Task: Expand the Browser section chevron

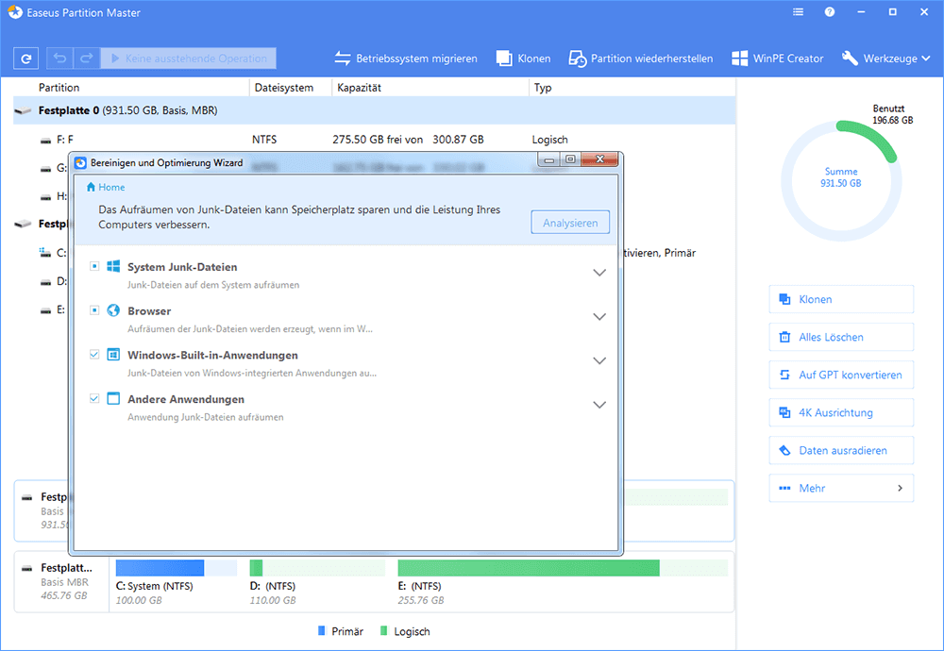Action: coord(599,316)
